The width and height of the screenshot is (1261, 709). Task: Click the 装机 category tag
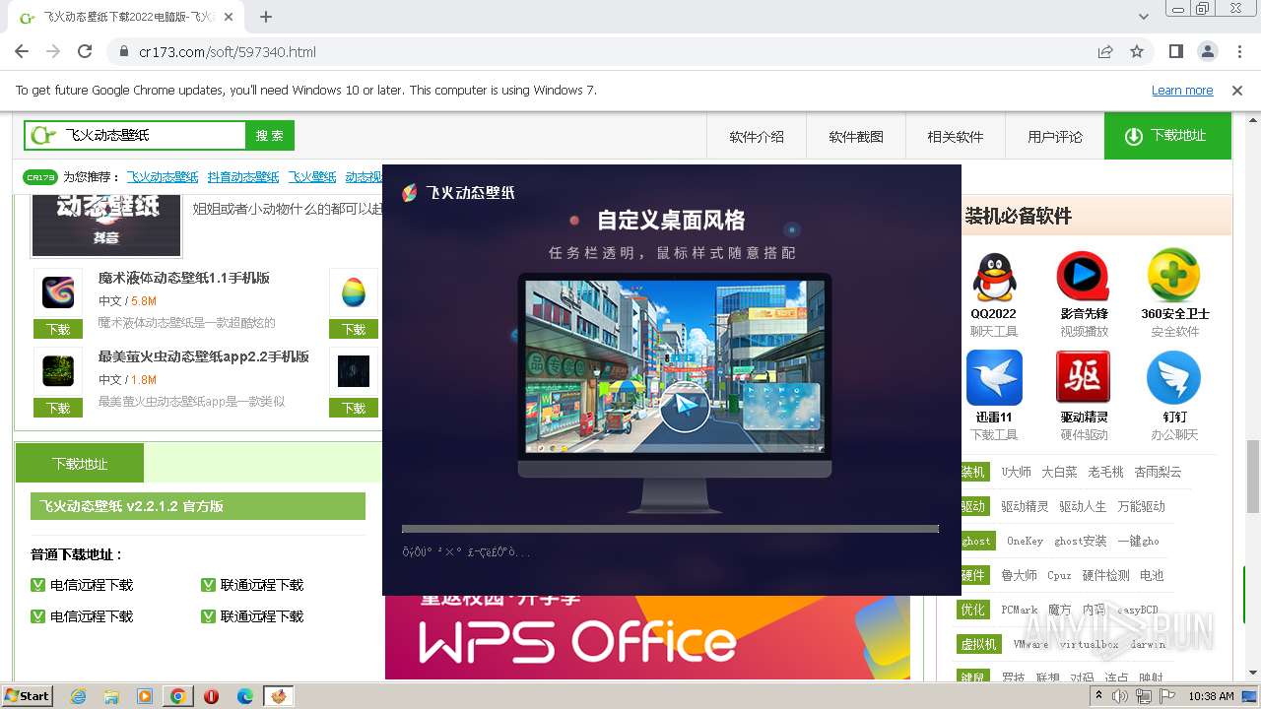tap(972, 472)
